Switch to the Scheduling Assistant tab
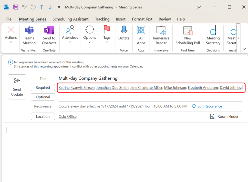 [70, 19]
